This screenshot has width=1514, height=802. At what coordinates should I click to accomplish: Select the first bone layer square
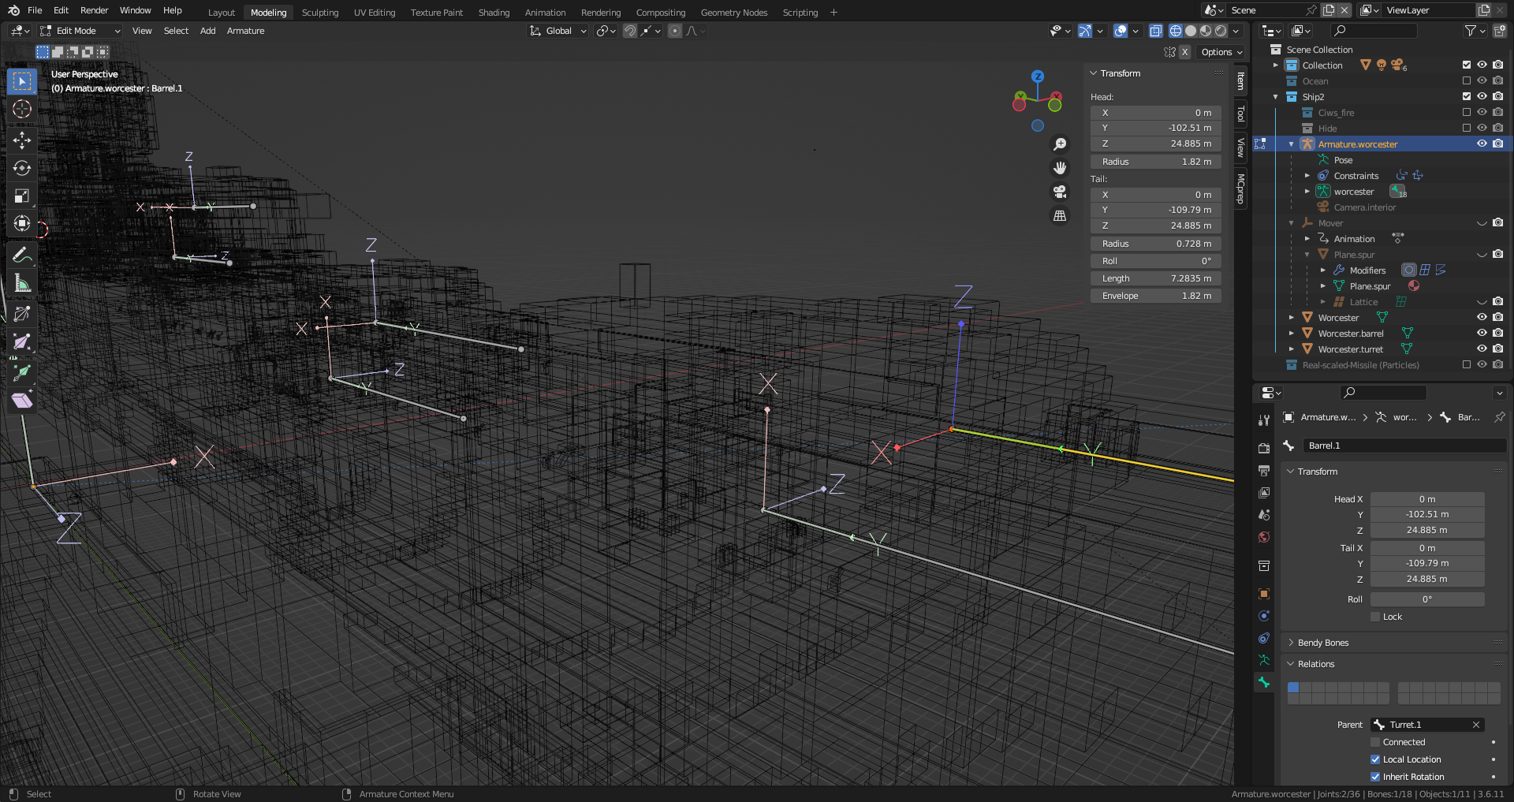point(1293,688)
